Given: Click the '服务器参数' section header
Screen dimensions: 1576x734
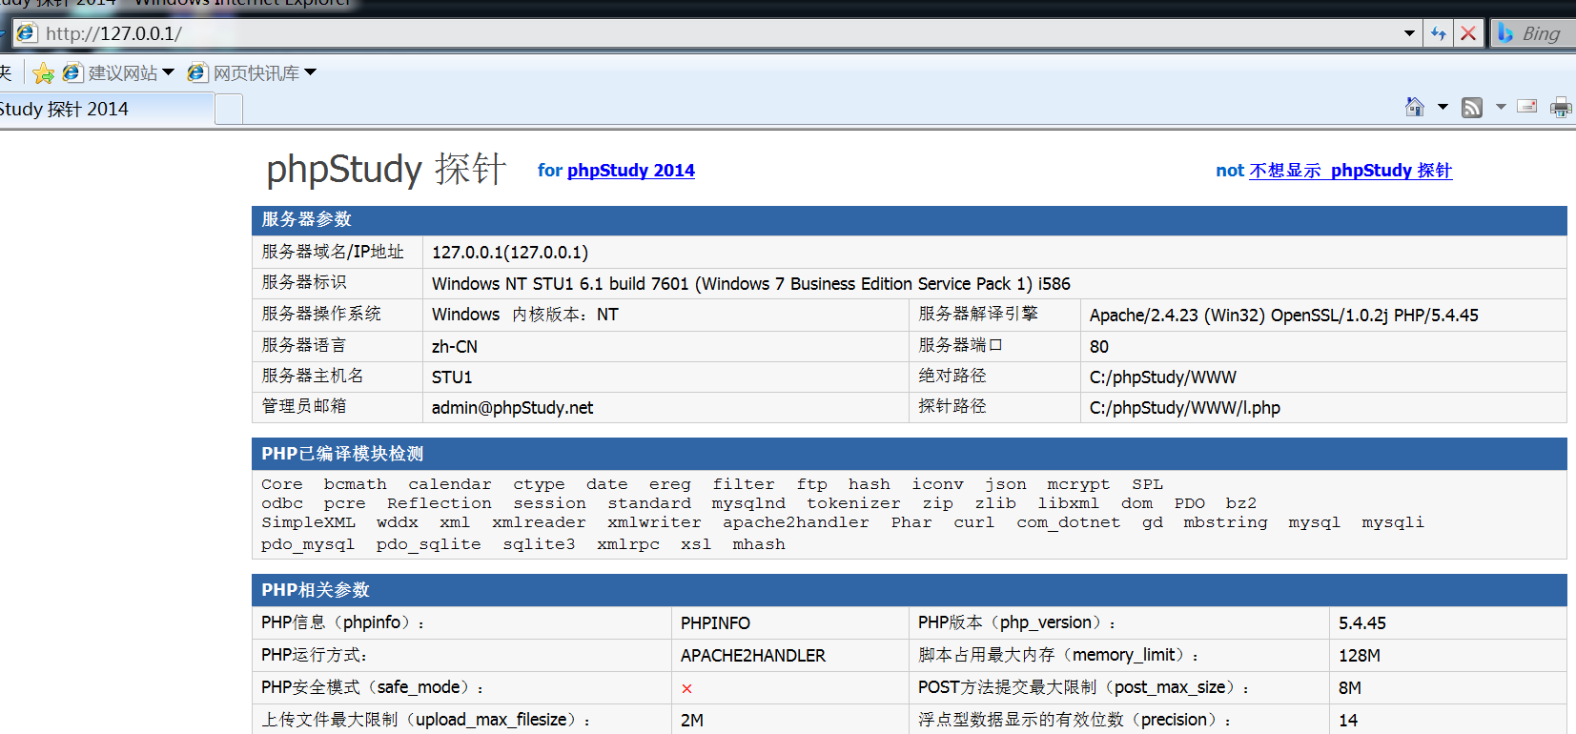Looking at the screenshot, I should pyautogui.click(x=909, y=220).
